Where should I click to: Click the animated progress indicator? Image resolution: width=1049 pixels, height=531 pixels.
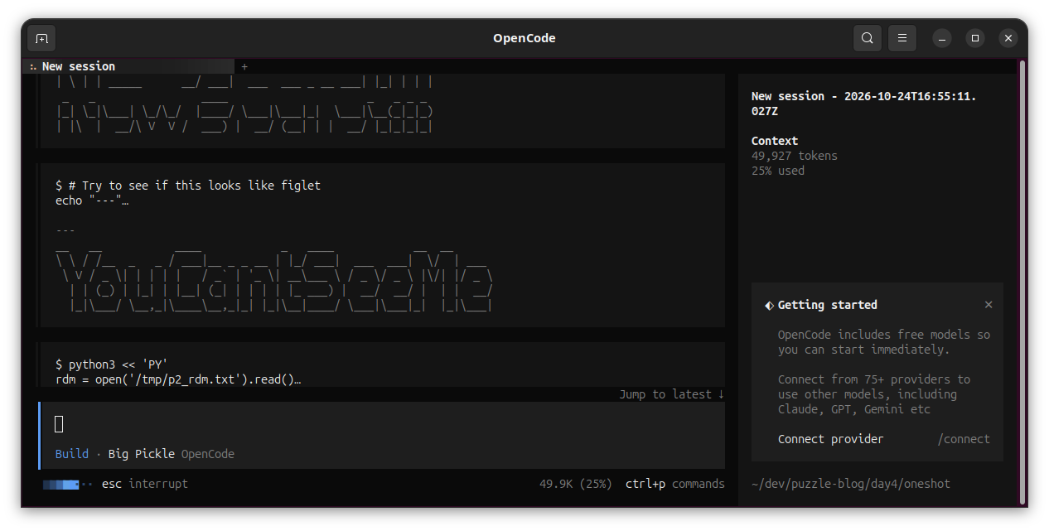(x=67, y=484)
